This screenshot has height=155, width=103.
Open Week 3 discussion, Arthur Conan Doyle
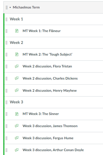click(x=53, y=150)
